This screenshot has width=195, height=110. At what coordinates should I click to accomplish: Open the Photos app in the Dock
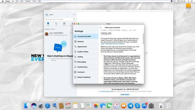[96, 106]
